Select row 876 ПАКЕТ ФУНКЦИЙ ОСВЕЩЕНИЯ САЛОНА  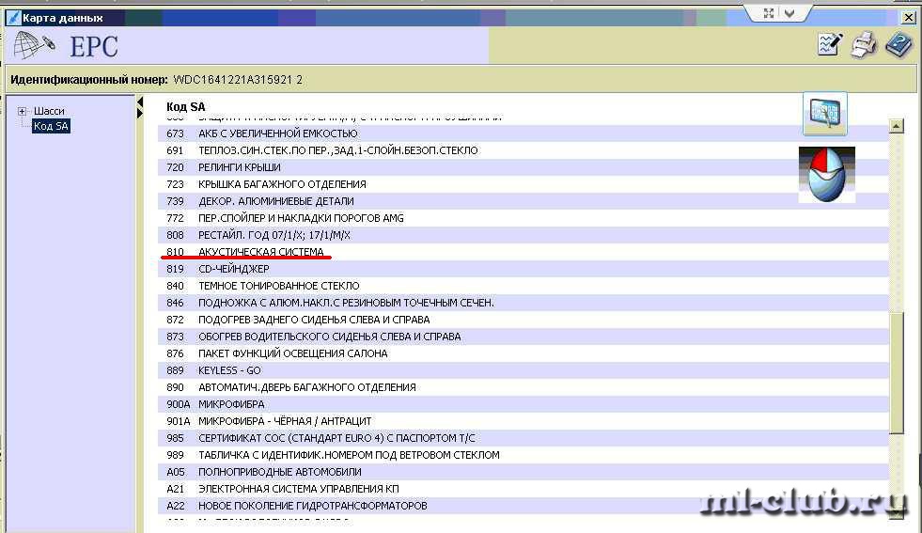tap(523, 353)
